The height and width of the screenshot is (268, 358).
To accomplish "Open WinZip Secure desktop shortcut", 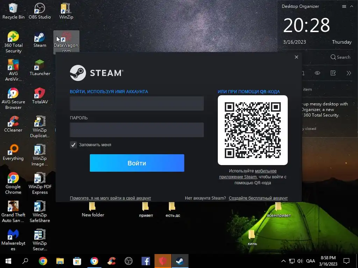I will [40, 240].
